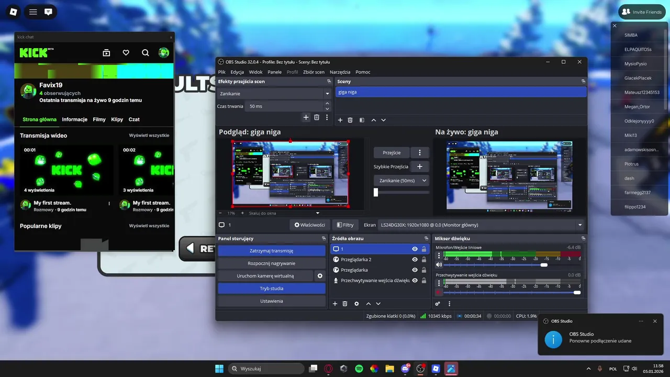
Task: Hide the Przeglądarka 2 source
Action: (415, 260)
